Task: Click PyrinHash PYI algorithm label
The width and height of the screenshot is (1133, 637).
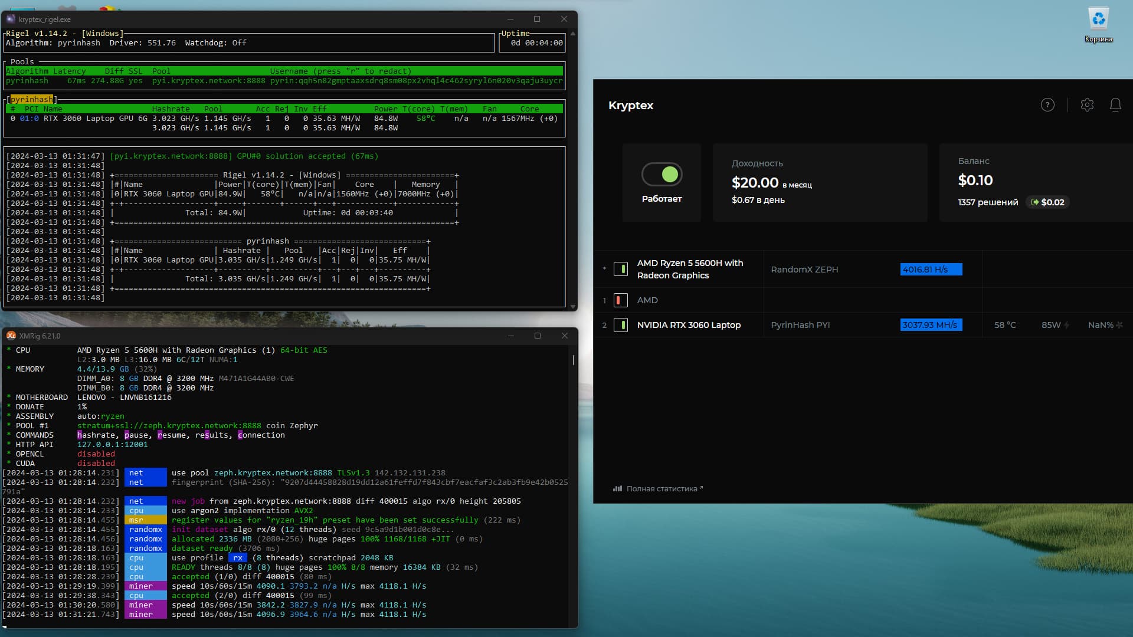Action: [800, 325]
